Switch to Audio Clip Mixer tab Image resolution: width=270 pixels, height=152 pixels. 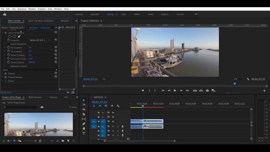point(40,21)
